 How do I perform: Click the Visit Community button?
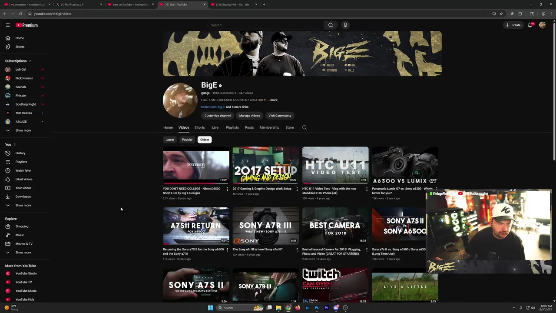280,116
